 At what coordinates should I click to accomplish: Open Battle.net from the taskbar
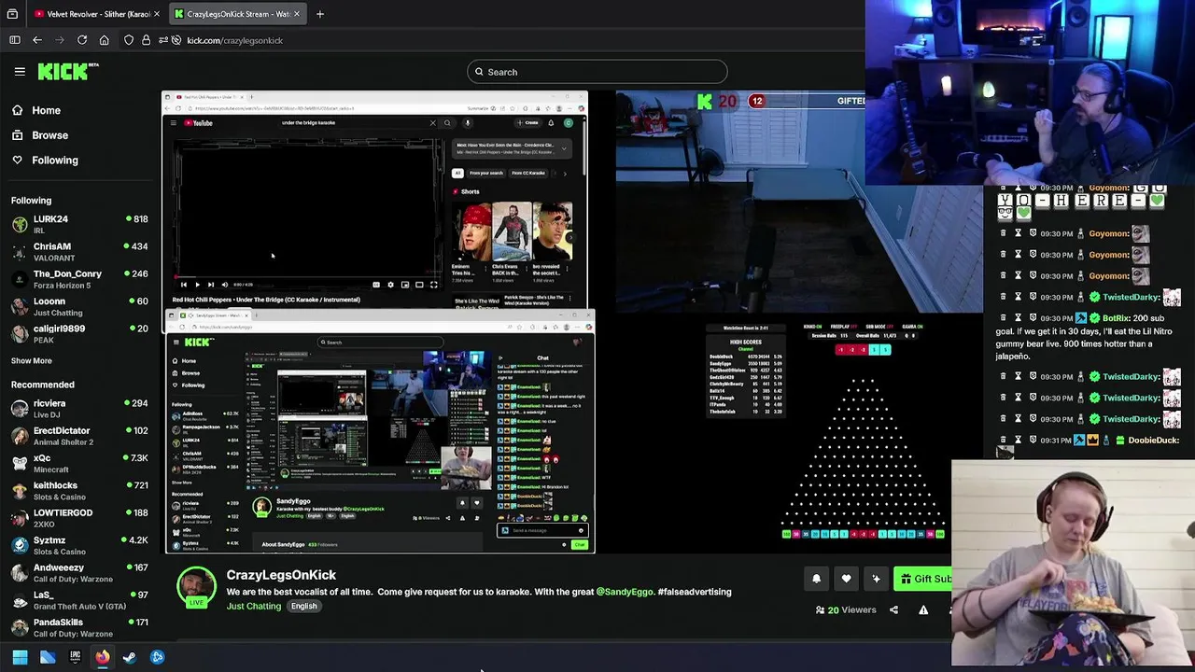(157, 657)
